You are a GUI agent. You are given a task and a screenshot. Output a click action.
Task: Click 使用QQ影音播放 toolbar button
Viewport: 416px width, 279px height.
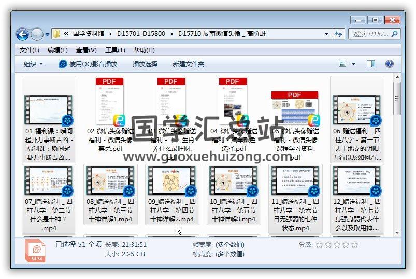88,64
